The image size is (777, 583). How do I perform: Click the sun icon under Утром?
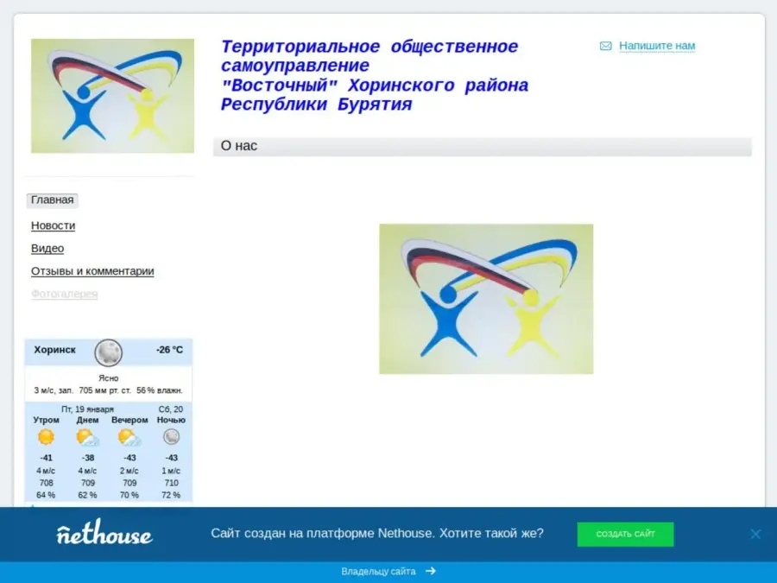46,437
